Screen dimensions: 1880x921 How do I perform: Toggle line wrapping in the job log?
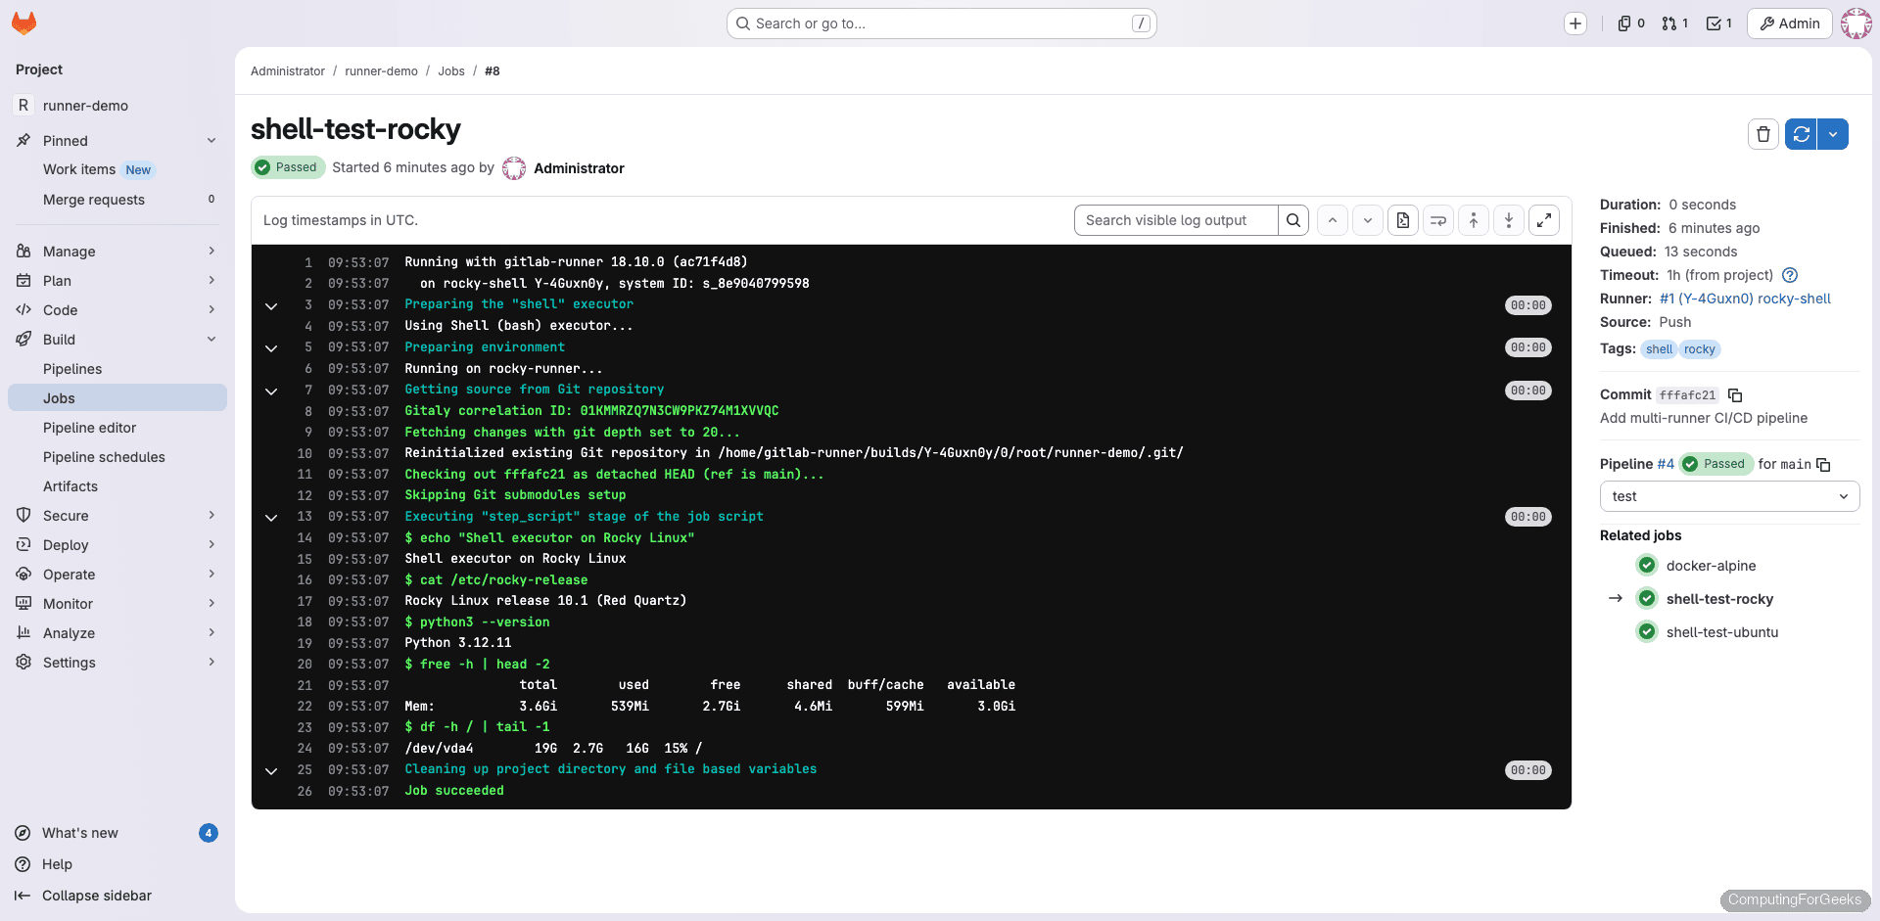(1438, 219)
